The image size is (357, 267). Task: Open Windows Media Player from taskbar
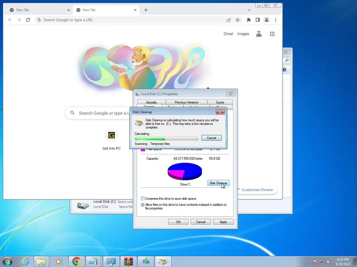coord(59,261)
